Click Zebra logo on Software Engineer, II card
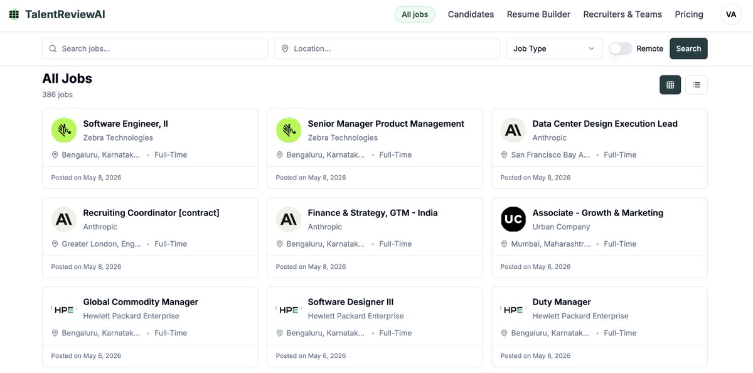The width and height of the screenshot is (753, 373). tap(64, 130)
